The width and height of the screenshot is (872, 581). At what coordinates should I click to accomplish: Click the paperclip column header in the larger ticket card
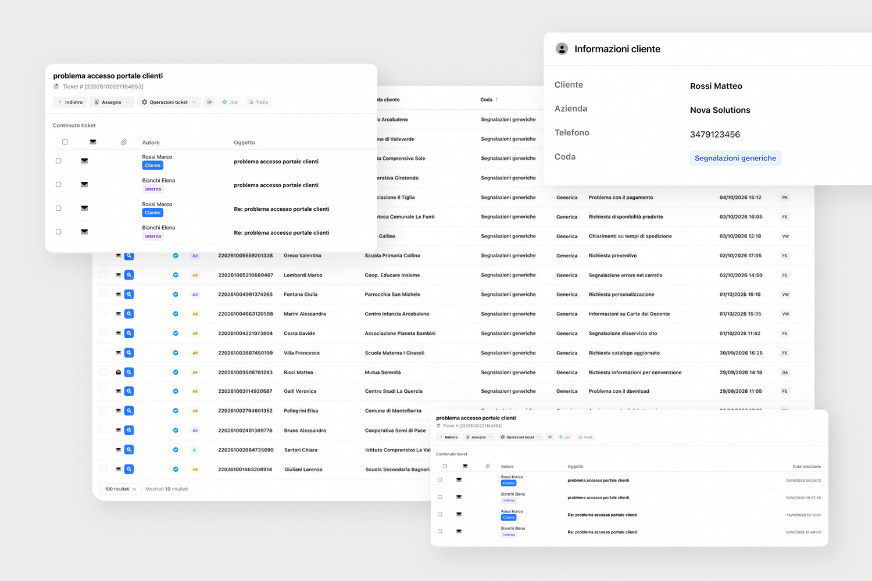(x=124, y=142)
